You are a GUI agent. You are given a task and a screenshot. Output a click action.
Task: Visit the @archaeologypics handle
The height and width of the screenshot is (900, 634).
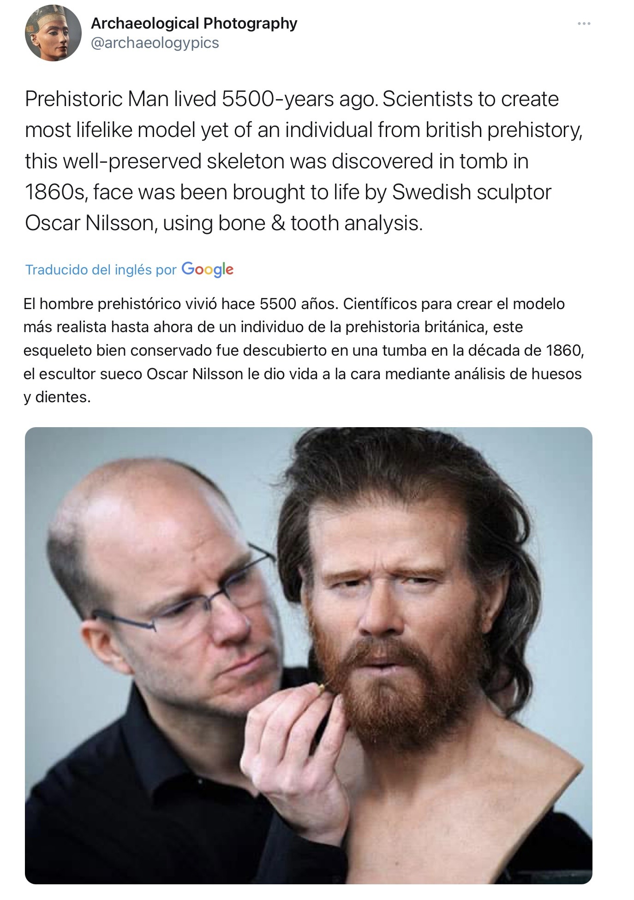(x=155, y=43)
